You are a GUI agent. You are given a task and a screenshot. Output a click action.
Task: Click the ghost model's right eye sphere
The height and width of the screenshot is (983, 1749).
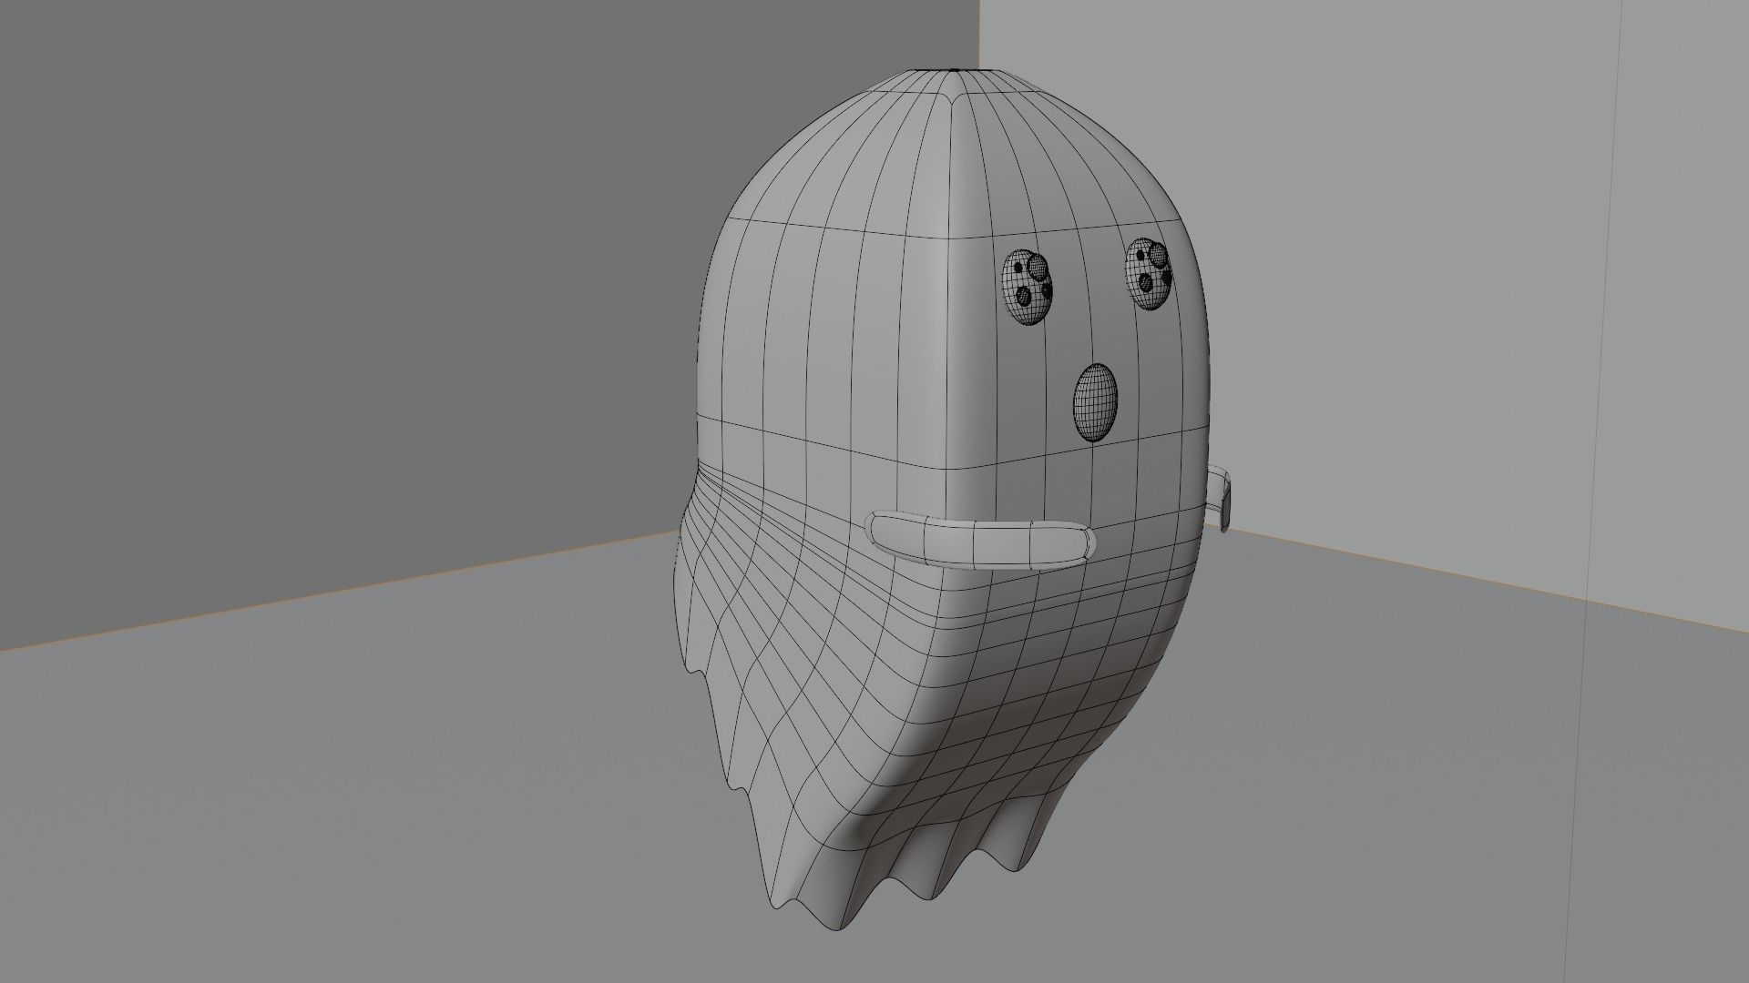(x=1150, y=275)
